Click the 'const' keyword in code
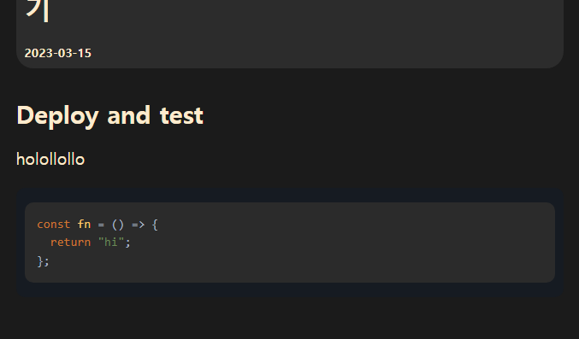Screen dimensions: 579x339 coord(54,225)
